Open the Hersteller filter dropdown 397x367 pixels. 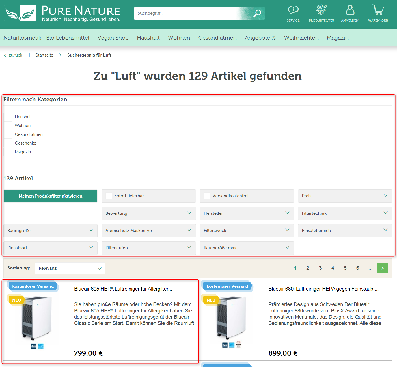coord(247,213)
